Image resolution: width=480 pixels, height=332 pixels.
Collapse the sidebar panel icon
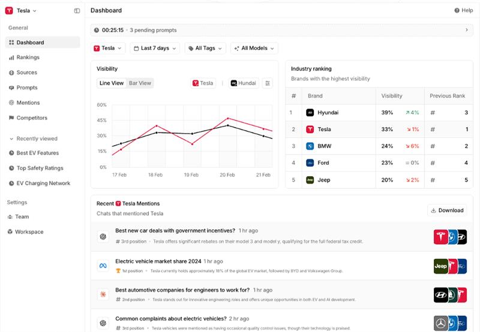[77, 11]
